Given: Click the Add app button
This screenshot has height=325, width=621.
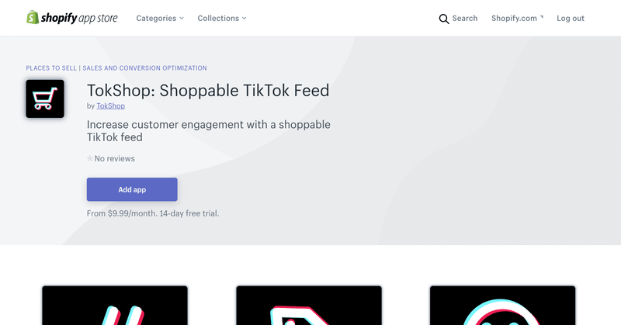Looking at the screenshot, I should coord(132,189).
